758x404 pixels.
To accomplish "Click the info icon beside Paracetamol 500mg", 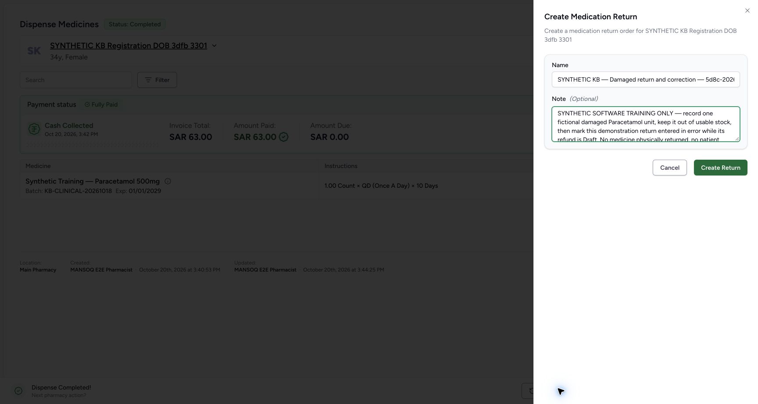I will click(168, 181).
